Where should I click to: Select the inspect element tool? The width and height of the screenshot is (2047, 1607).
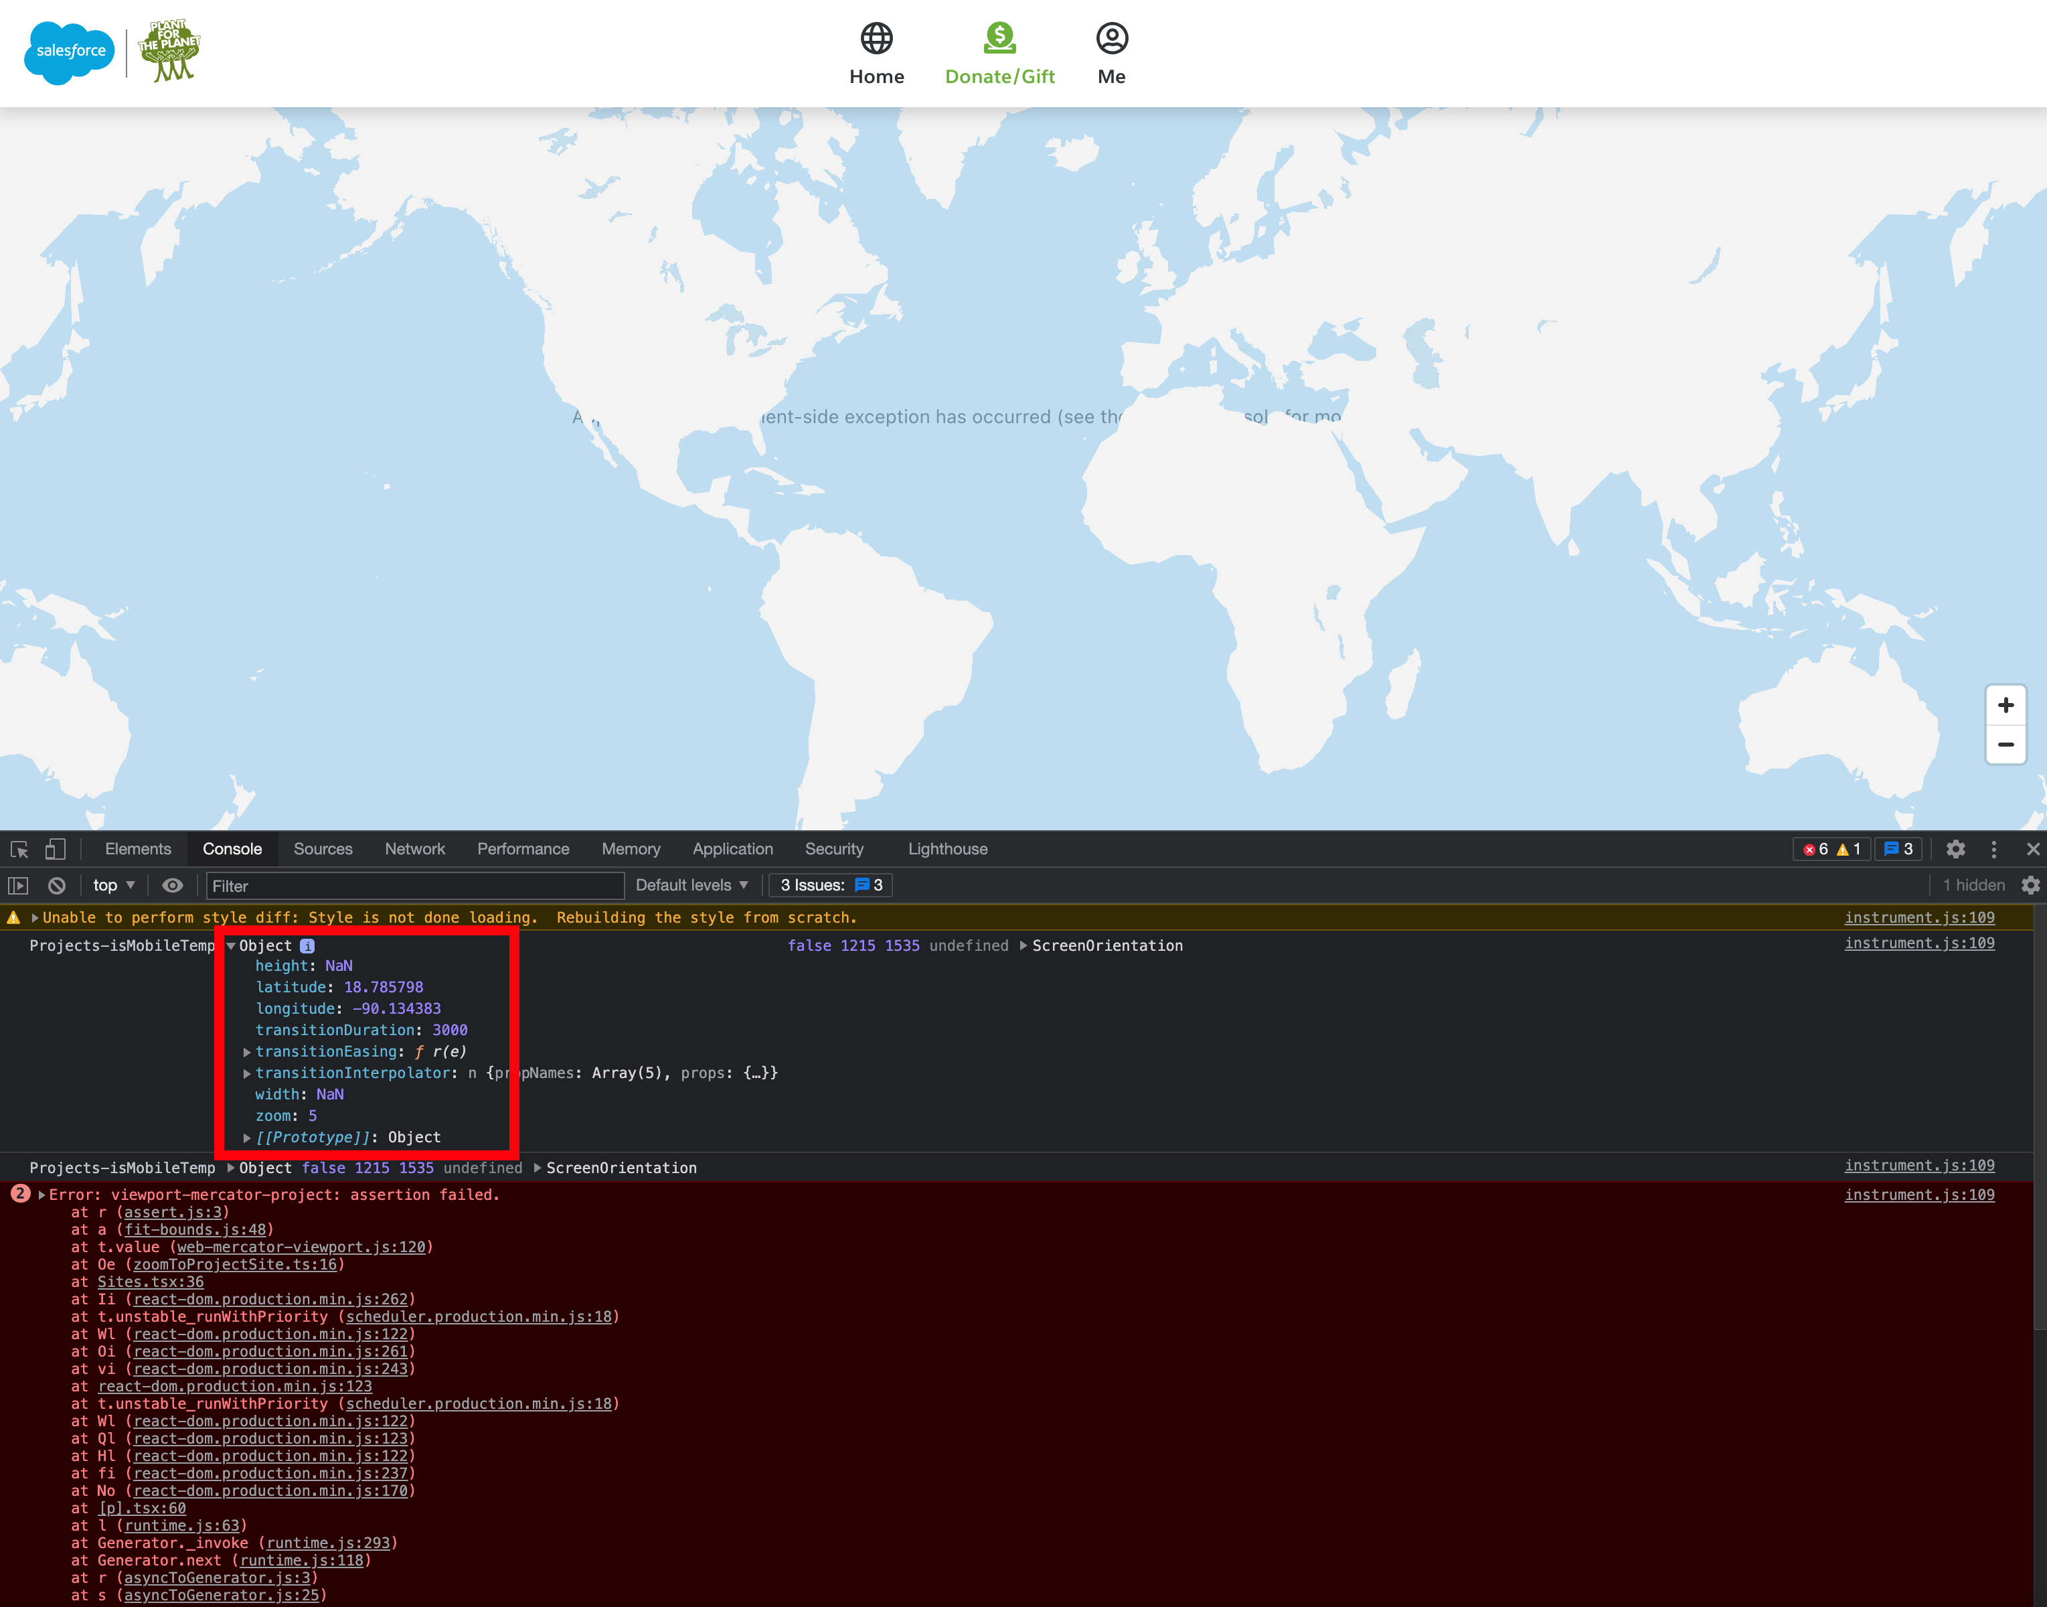(19, 848)
